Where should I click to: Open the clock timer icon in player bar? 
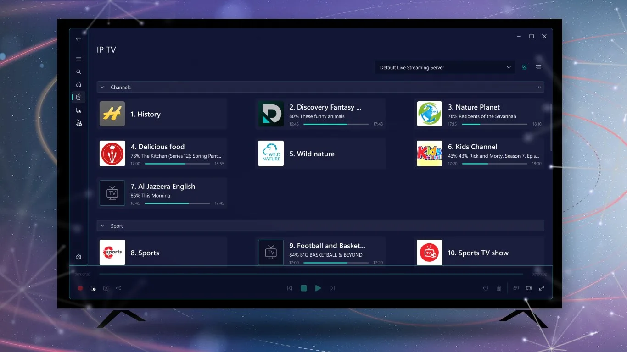click(486, 288)
